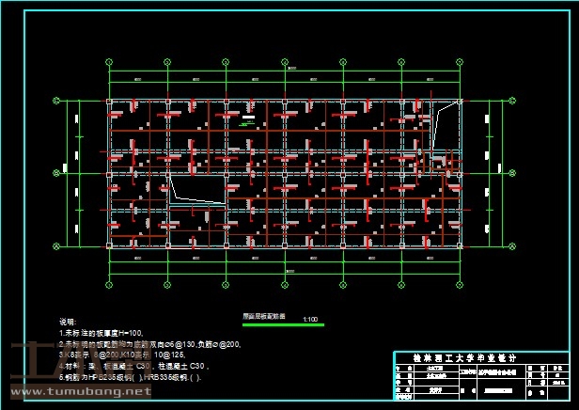Pick the bottom-right column grid axis bubble
The height and width of the screenshot is (410, 579).
click(x=459, y=283)
